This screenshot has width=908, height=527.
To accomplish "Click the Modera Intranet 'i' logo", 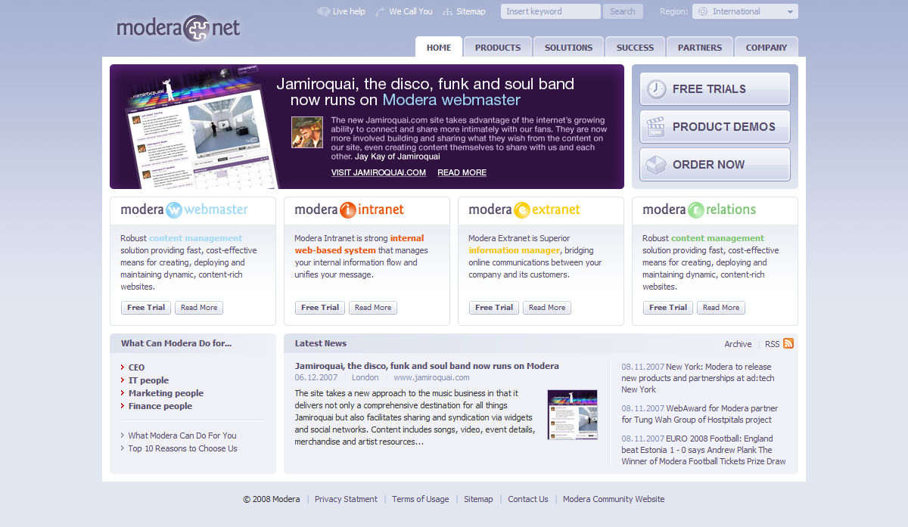I will pyautogui.click(x=348, y=209).
